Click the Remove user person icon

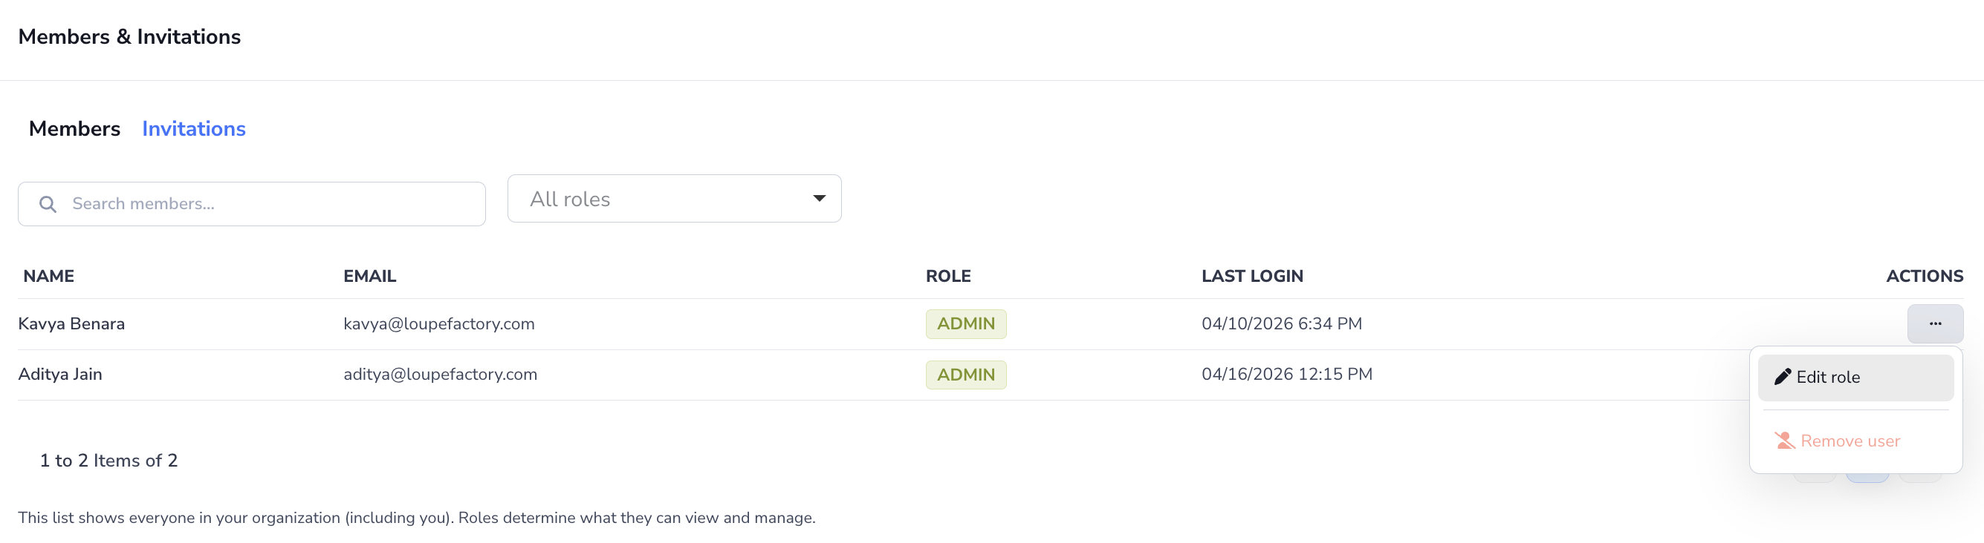[x=1785, y=441]
